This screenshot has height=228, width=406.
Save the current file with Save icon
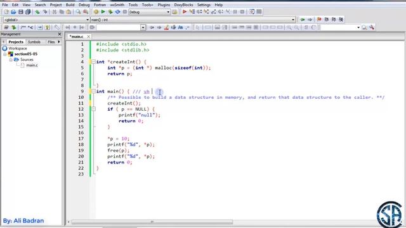pyautogui.click(x=21, y=12)
